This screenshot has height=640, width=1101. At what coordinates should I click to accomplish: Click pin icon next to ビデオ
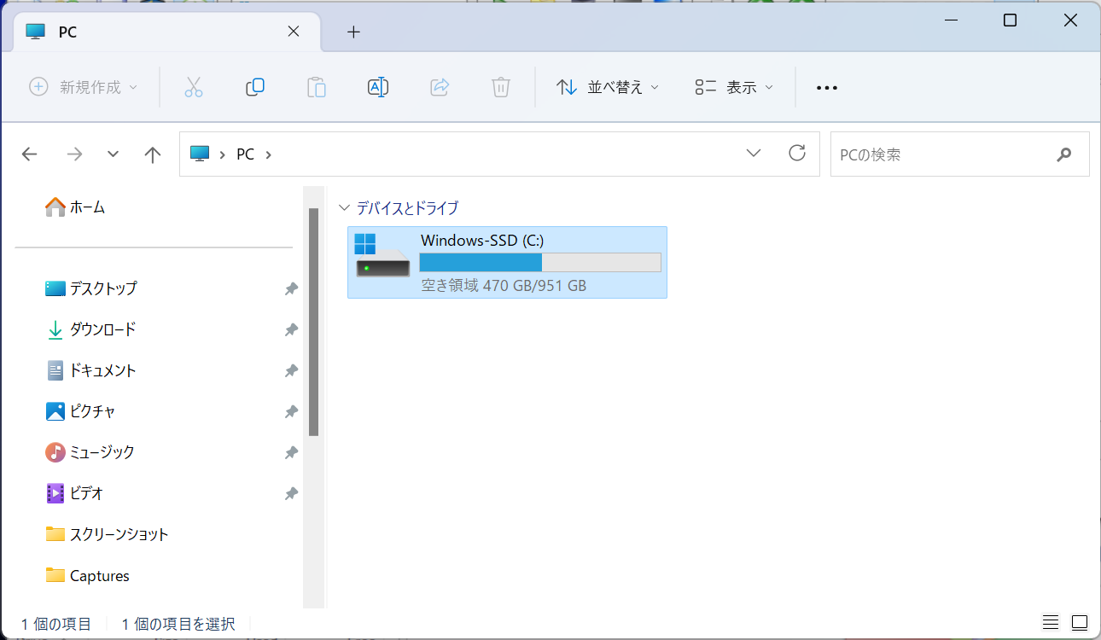click(x=291, y=494)
